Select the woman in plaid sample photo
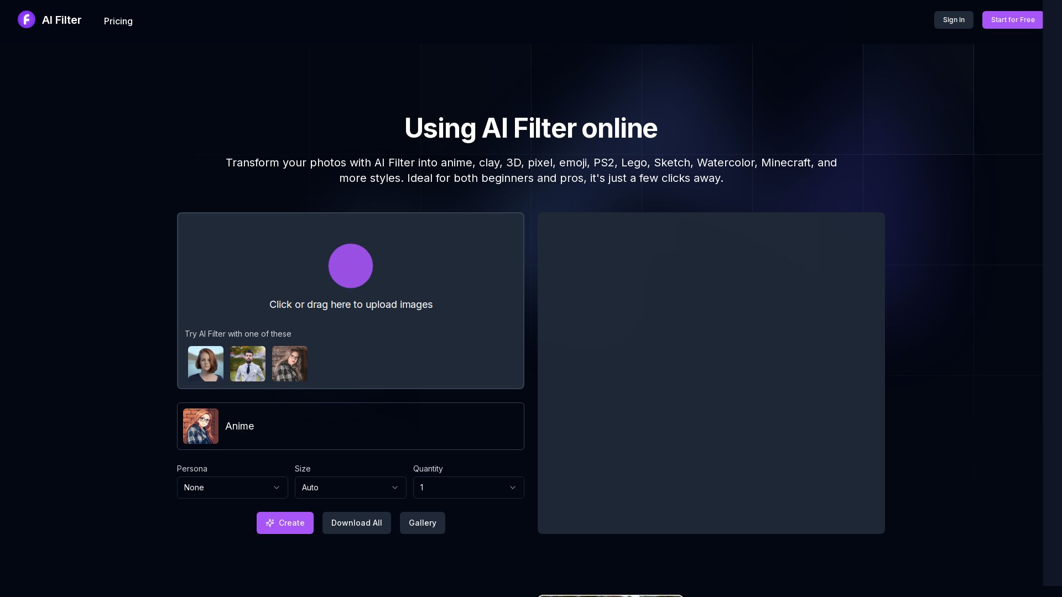Image resolution: width=1062 pixels, height=597 pixels. (x=289, y=364)
